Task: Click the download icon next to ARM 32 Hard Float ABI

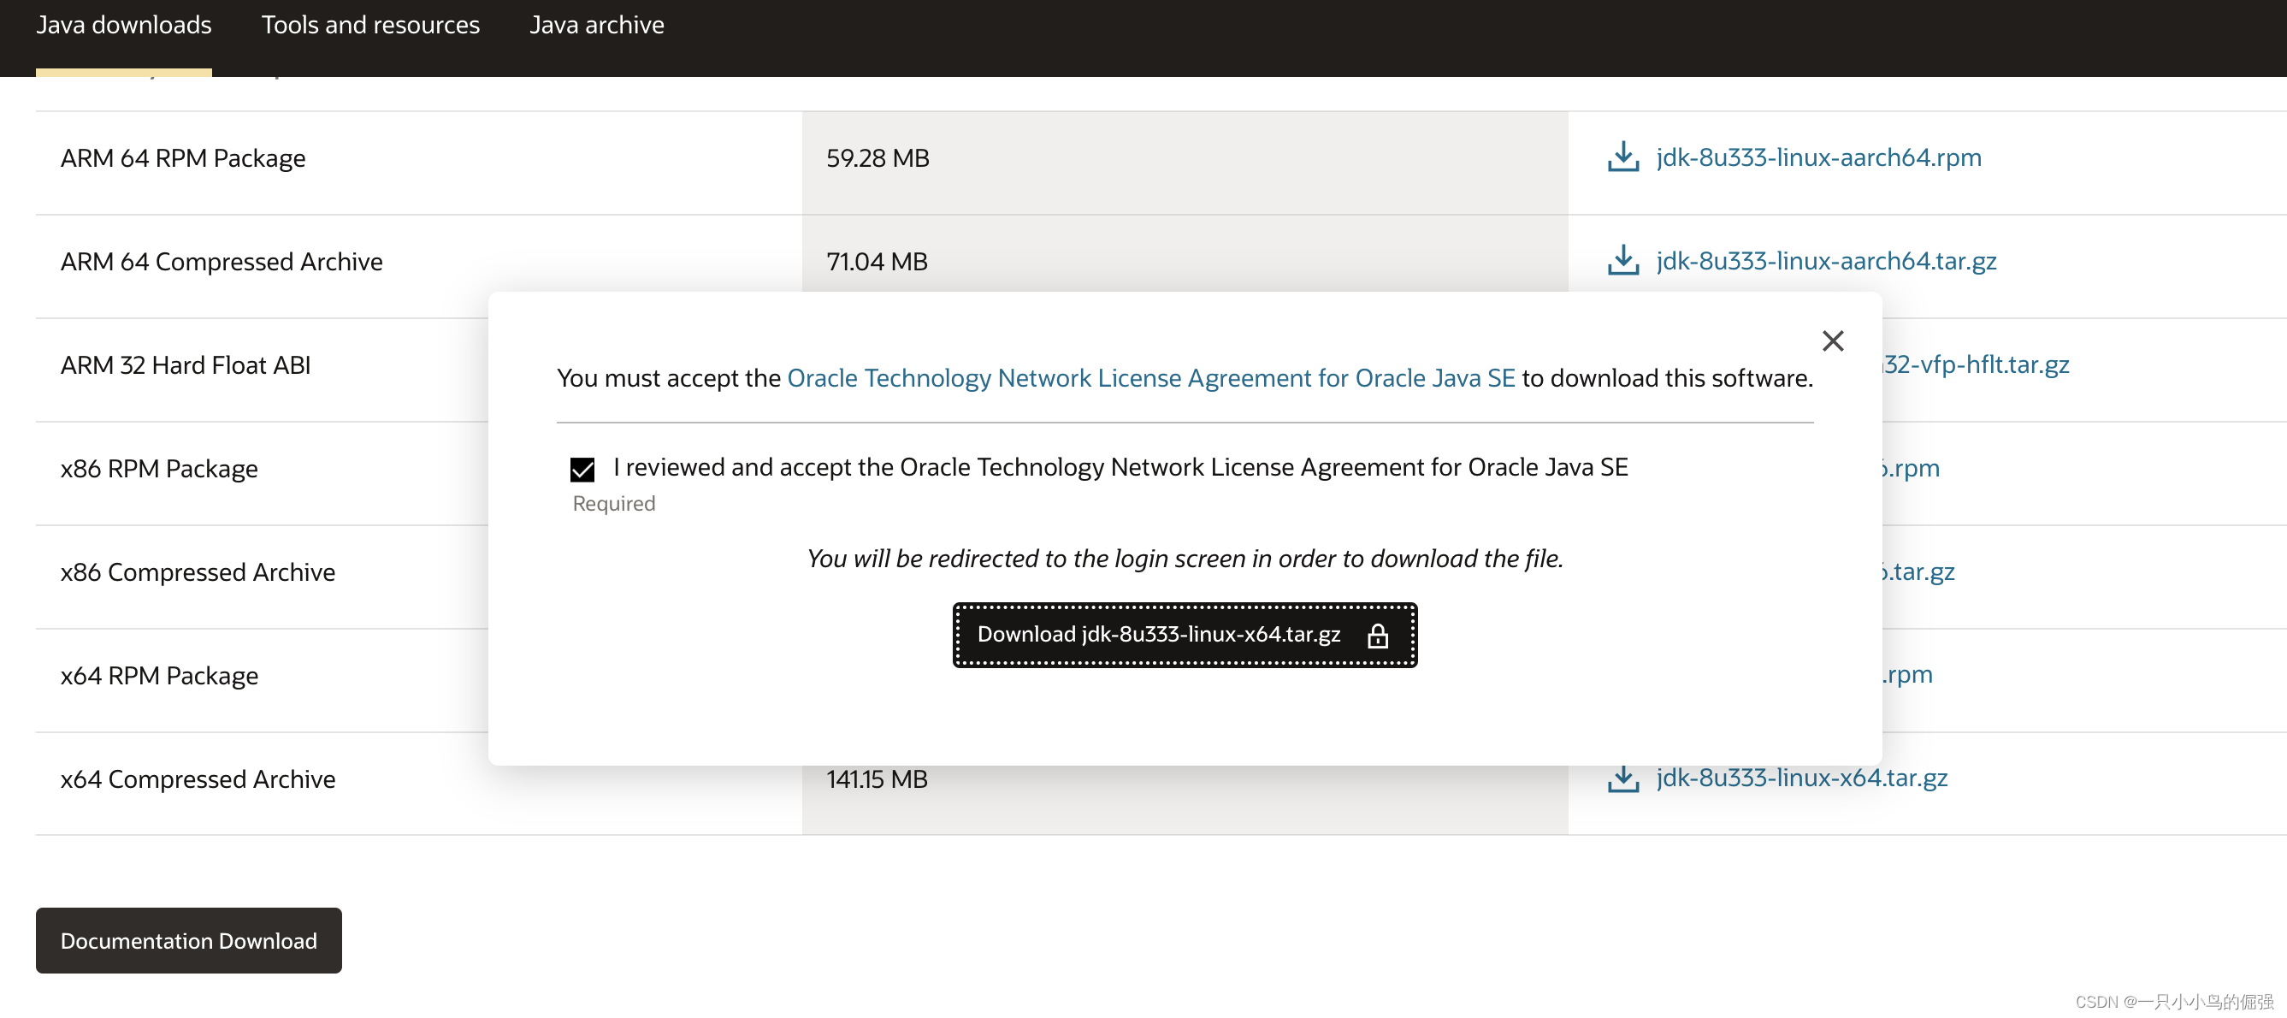Action: 1623,364
